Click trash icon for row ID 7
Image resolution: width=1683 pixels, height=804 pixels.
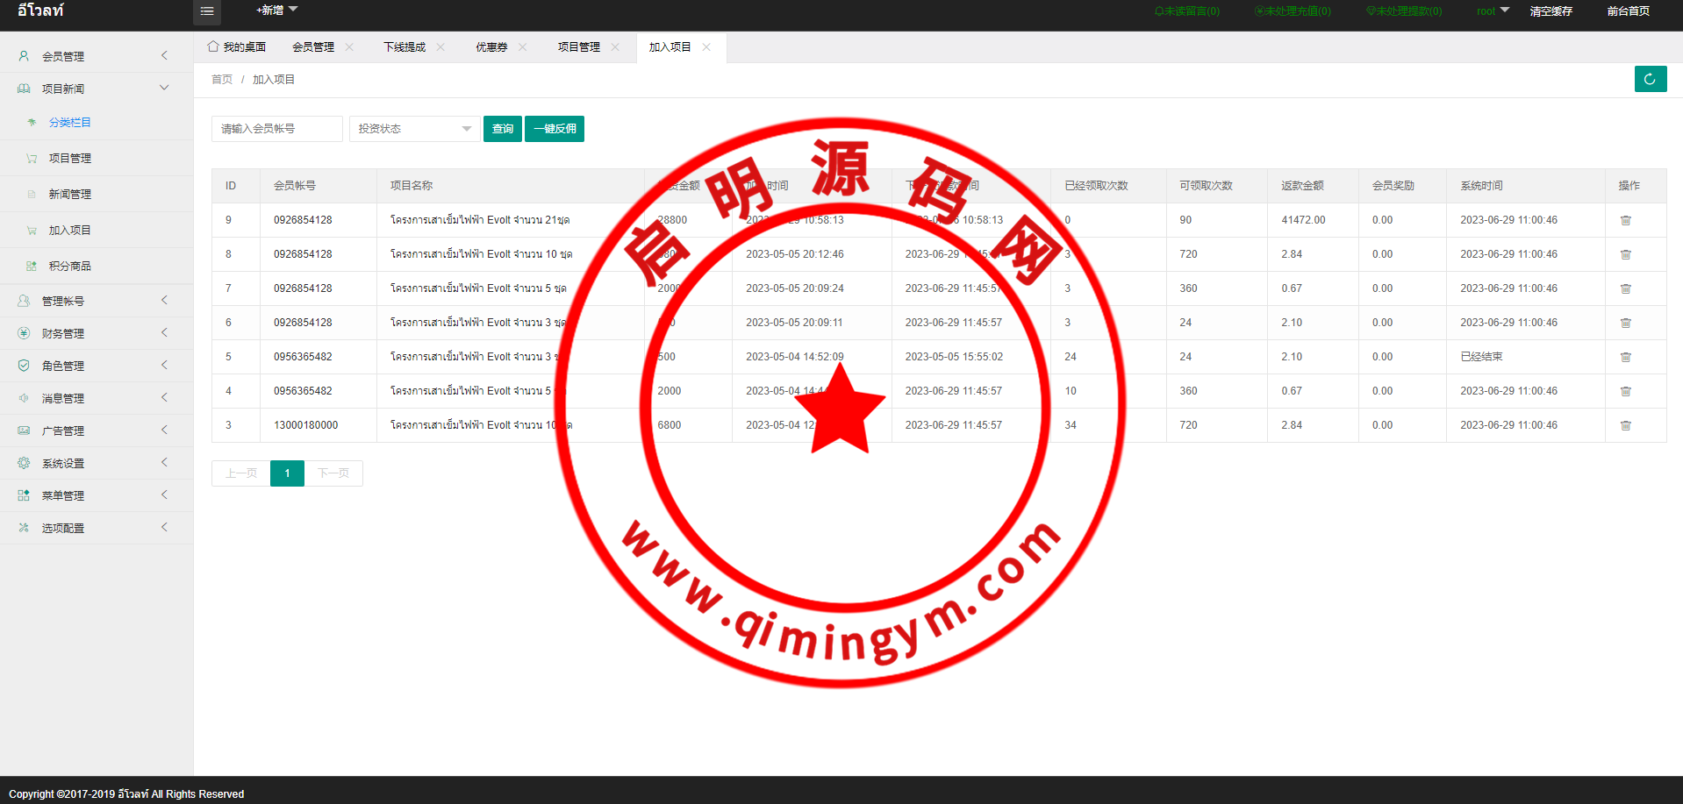tap(1625, 288)
